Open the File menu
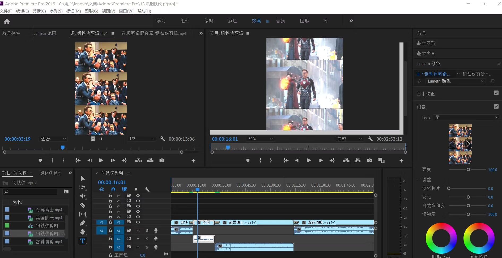Viewport: 502px width, 258px height. point(6,11)
